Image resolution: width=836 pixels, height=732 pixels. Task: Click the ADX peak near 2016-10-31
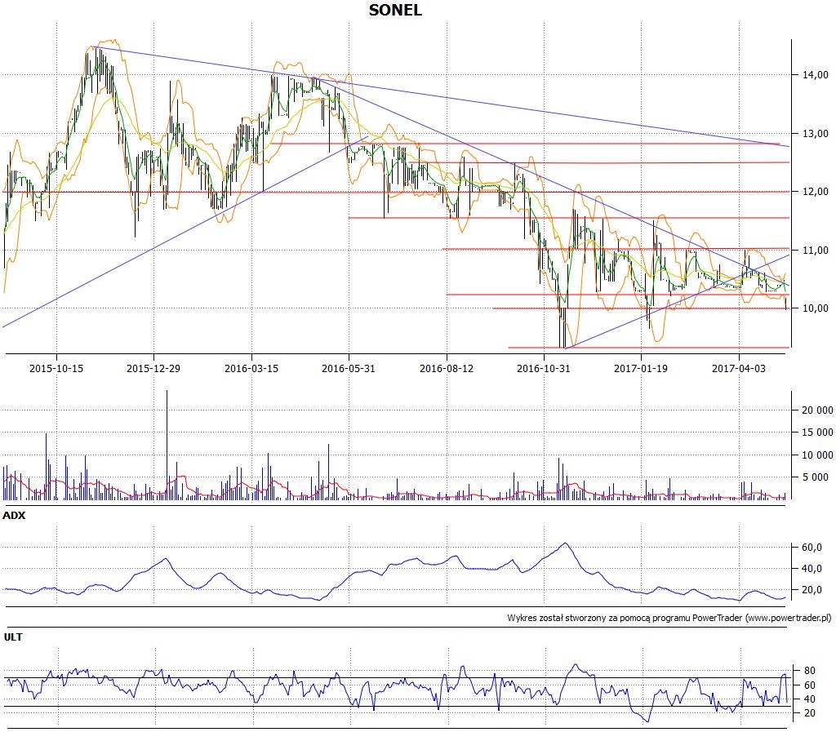pyautogui.click(x=566, y=544)
